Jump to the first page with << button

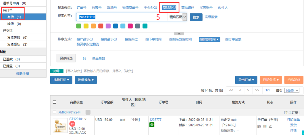[x=231, y=90]
